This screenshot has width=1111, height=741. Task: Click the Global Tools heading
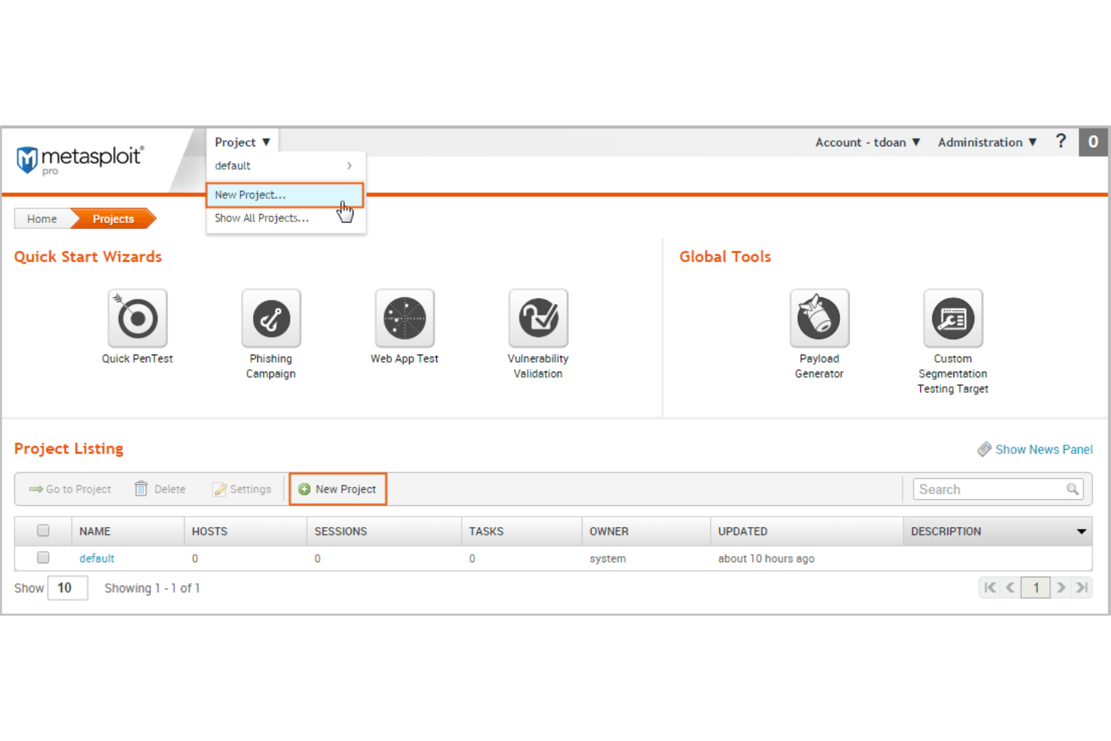[x=725, y=257]
